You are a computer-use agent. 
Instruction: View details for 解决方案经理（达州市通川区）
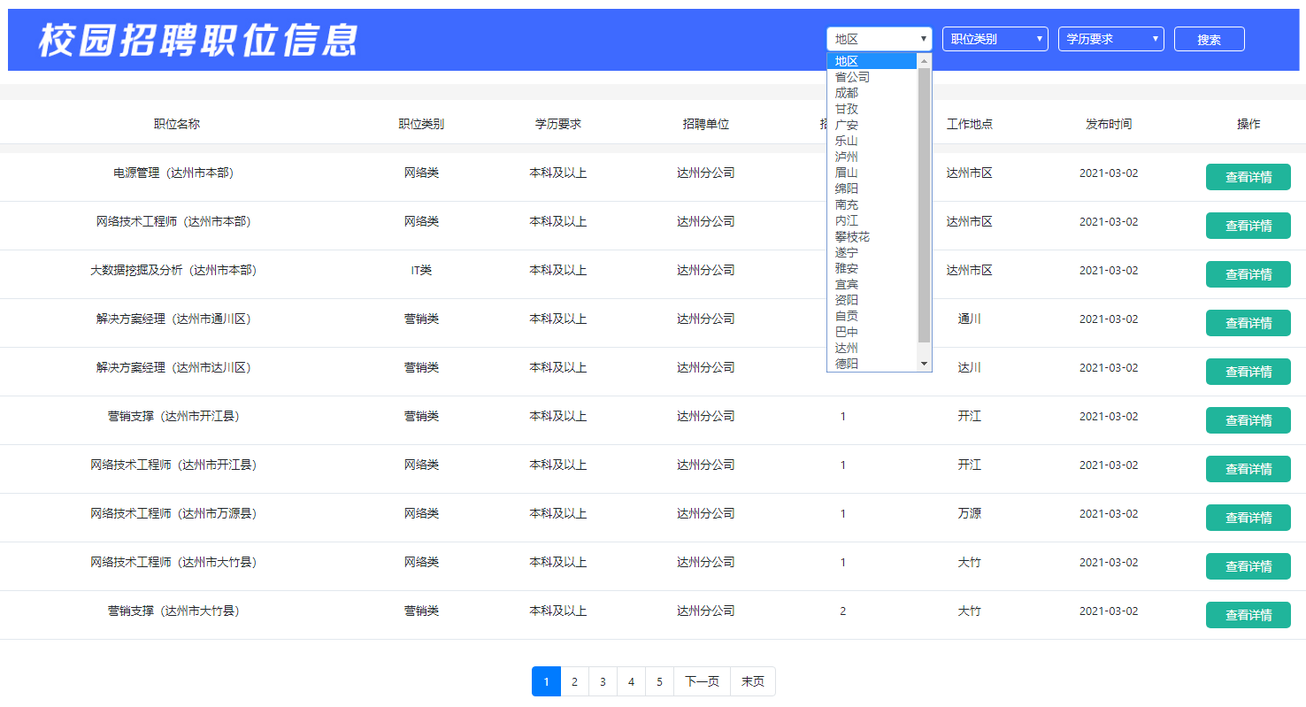point(1248,323)
